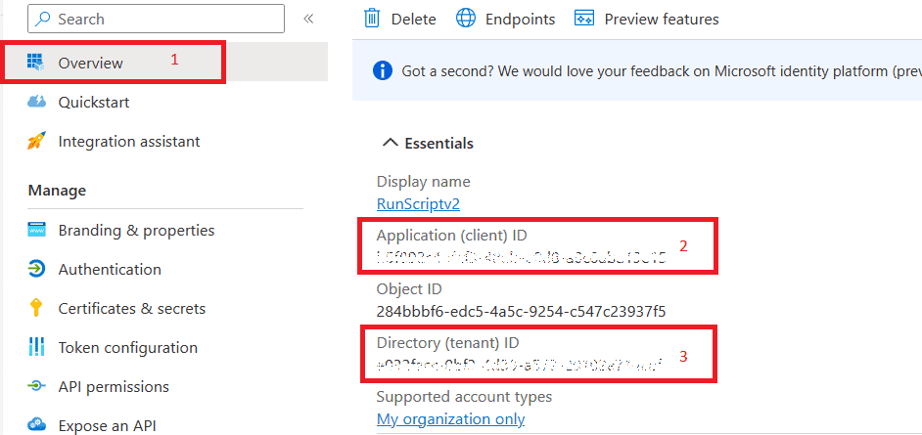Open the RunScriptv2 display name link
Screen dimensions: 922x435
coord(418,203)
